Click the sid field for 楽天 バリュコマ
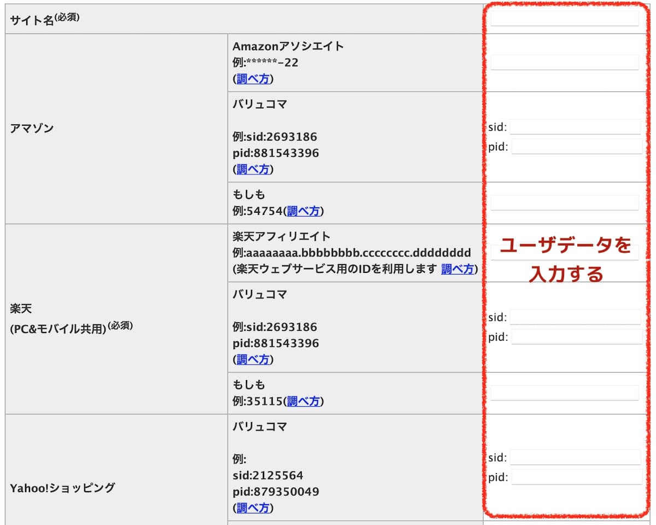Viewport: 656px width, 525px height. [575, 317]
